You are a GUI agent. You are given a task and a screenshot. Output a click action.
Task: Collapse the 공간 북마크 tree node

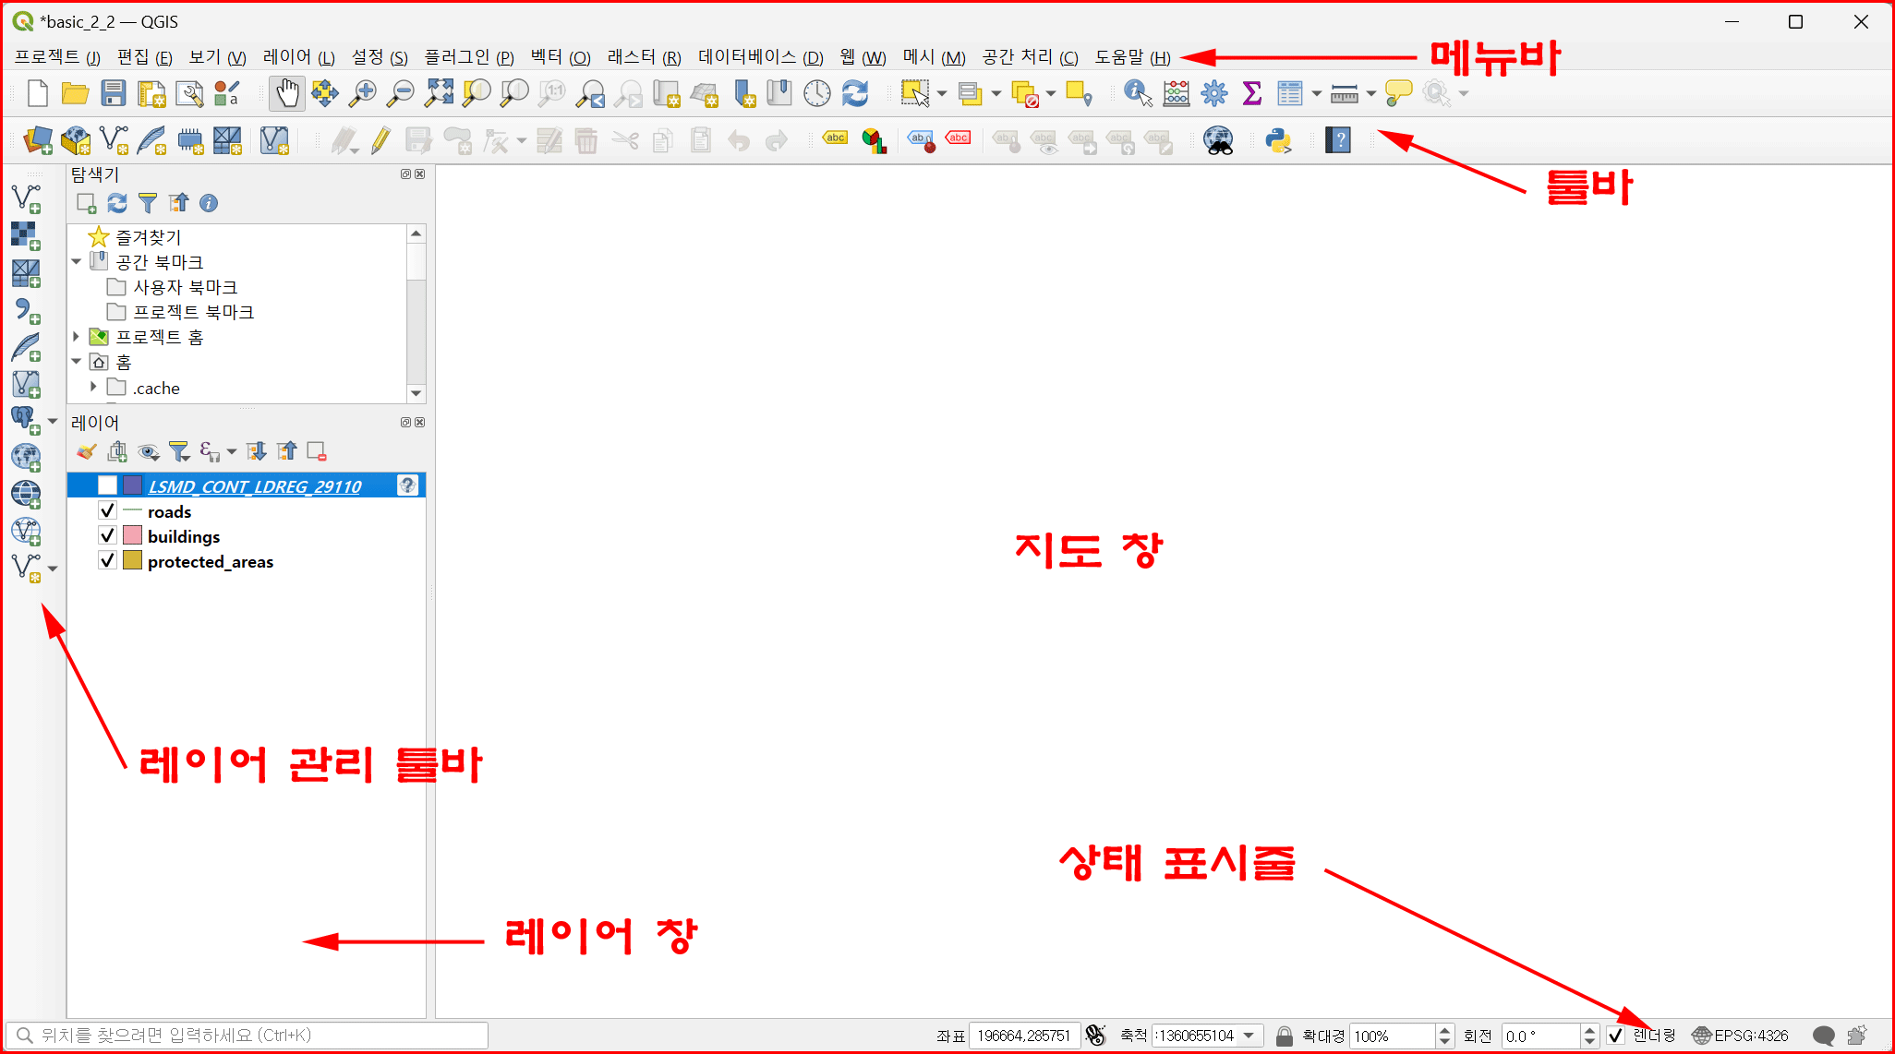(x=77, y=262)
